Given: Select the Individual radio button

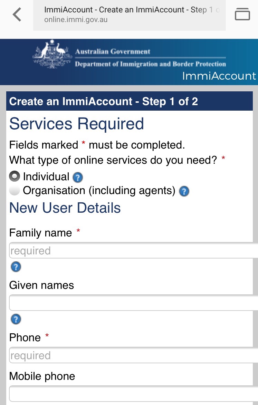Looking at the screenshot, I should pyautogui.click(x=15, y=176).
